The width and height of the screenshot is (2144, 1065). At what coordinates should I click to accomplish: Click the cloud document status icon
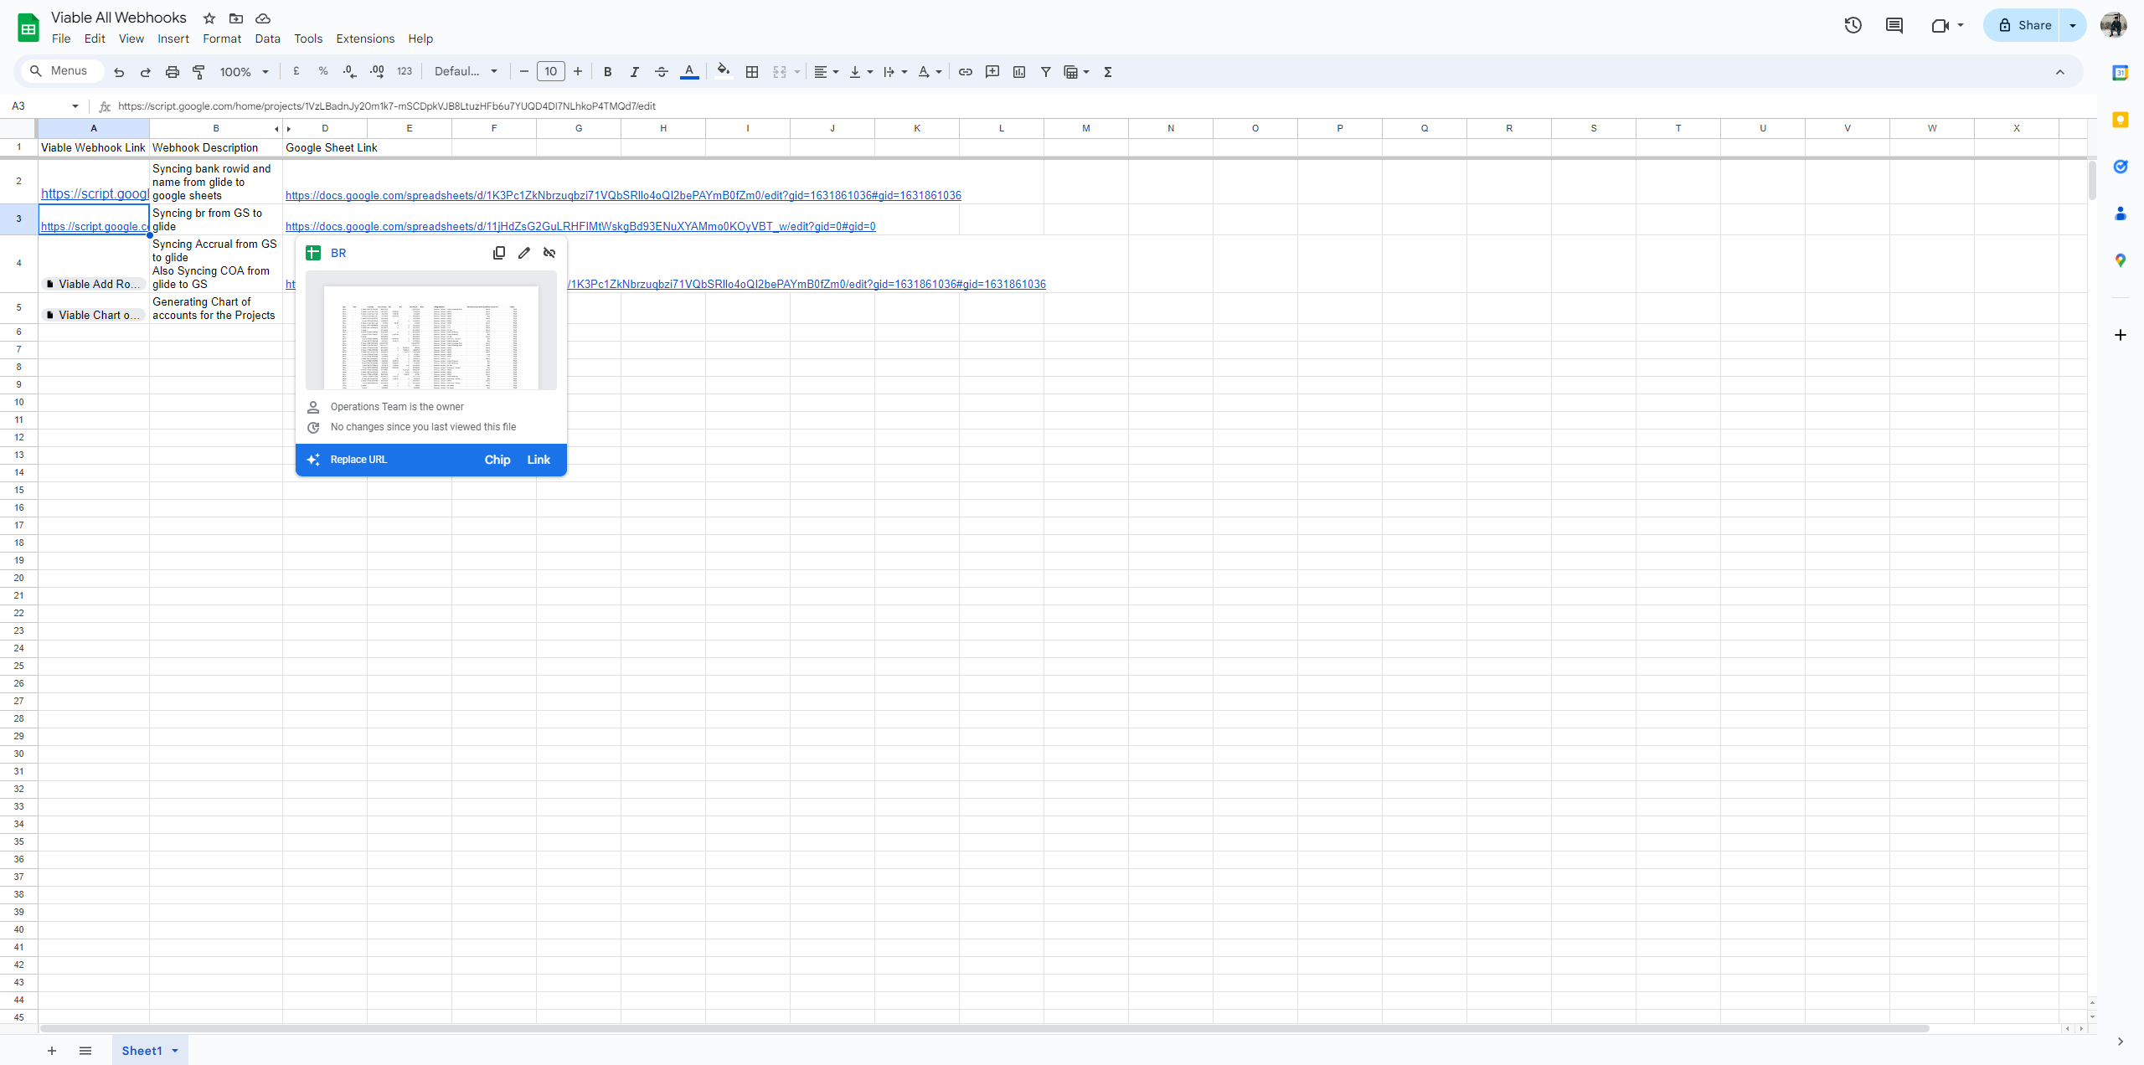(x=263, y=18)
